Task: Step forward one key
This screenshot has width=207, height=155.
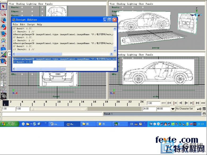Action: [192, 103]
